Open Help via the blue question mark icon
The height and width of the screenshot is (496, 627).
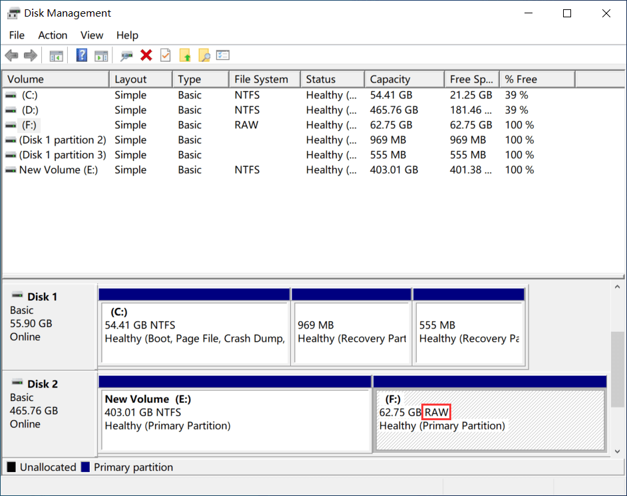pyautogui.click(x=82, y=56)
